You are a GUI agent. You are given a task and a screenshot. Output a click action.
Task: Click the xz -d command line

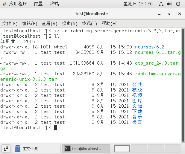[117, 31]
